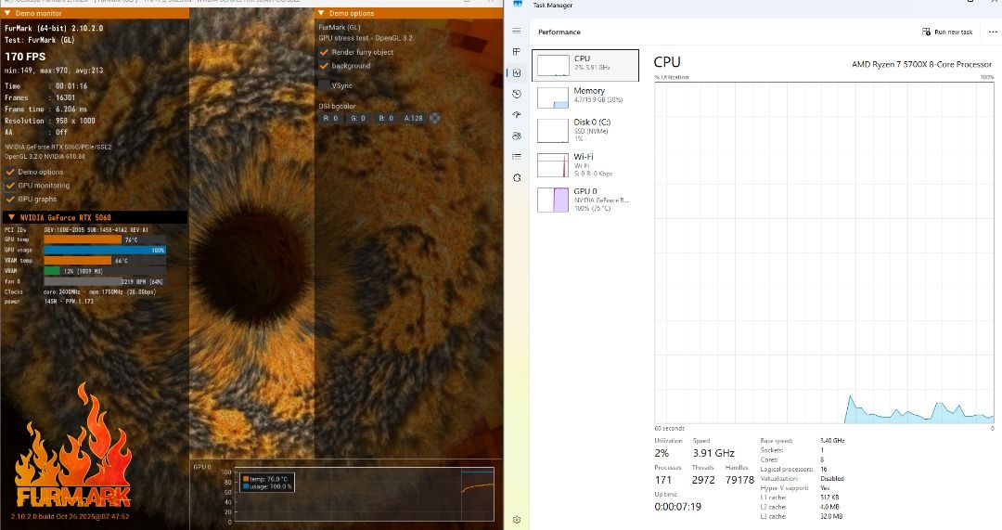The height and width of the screenshot is (530, 1002).
Task: Click the OpenGL 3.2.0 NVIDIA driver line
Action: click(45, 157)
